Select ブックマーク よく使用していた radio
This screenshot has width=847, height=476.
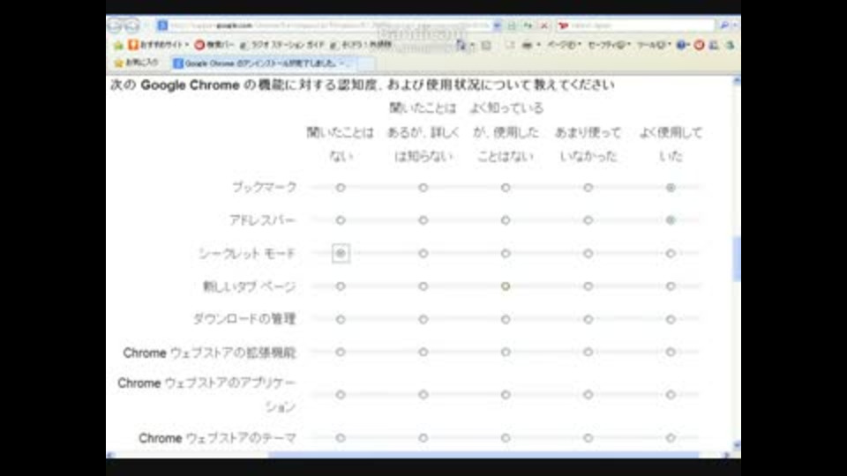[671, 188]
